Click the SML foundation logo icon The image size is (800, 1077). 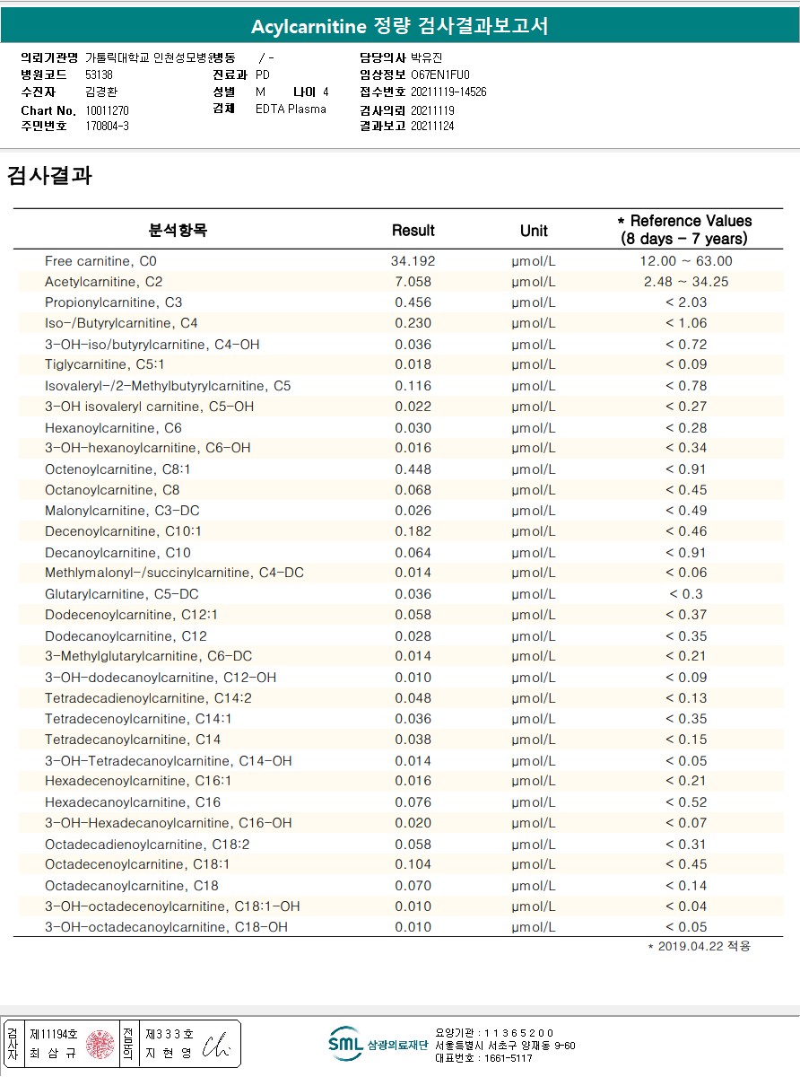click(x=346, y=1043)
